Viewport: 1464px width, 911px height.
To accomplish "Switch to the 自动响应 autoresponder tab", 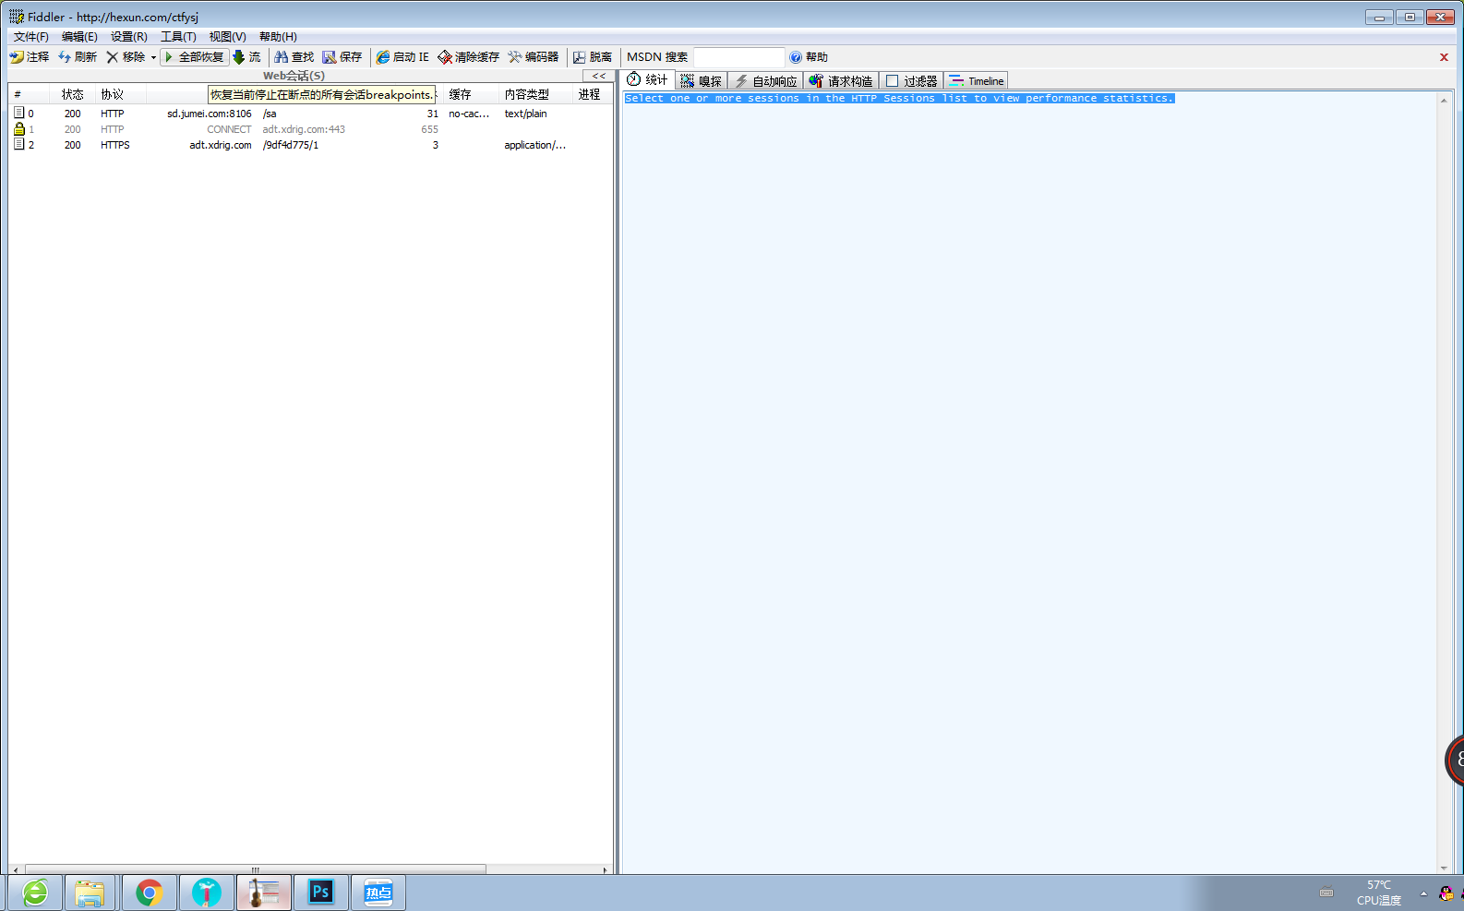I will 765,81.
